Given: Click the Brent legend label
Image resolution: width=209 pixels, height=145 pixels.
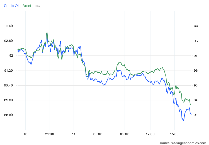Looking at the screenshot, I should (x=26, y=6).
